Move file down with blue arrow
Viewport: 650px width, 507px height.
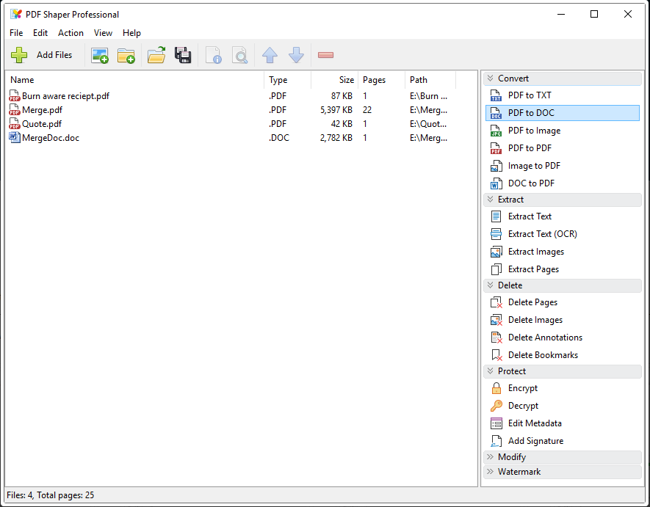[x=296, y=55]
